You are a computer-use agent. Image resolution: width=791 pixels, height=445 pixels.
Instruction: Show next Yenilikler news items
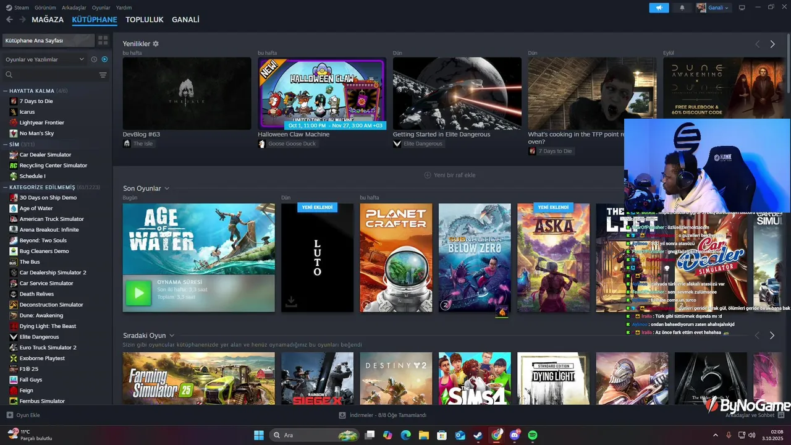[772, 44]
